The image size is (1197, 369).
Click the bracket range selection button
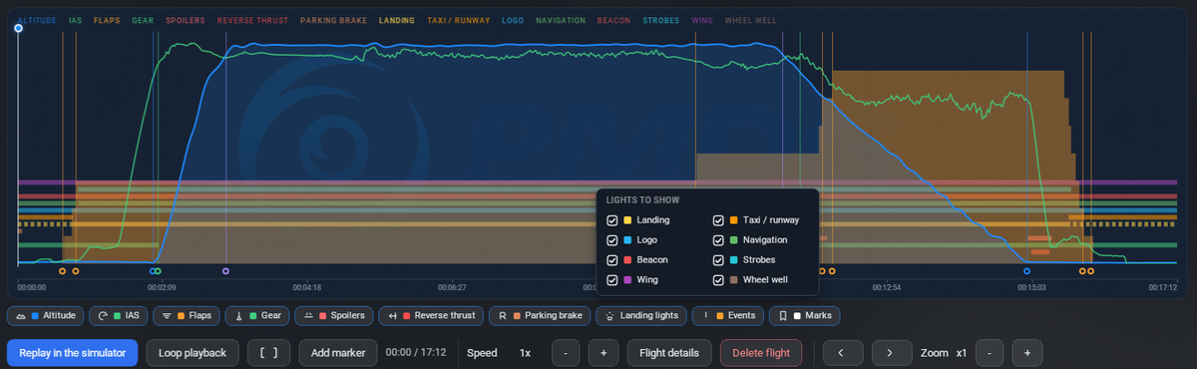[269, 353]
